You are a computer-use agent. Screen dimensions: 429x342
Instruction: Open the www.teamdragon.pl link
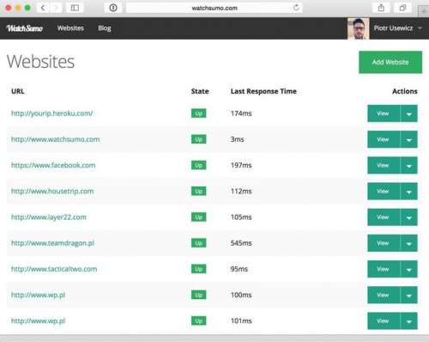tap(52, 243)
